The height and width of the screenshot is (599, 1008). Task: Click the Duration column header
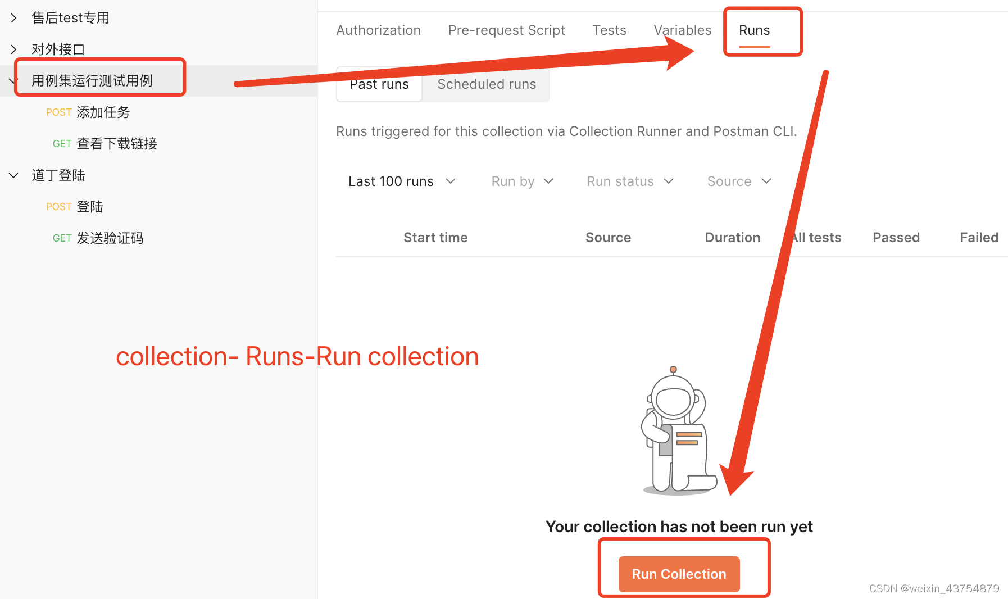(733, 238)
